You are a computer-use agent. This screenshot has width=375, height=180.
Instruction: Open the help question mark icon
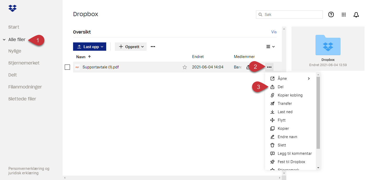(x=331, y=15)
